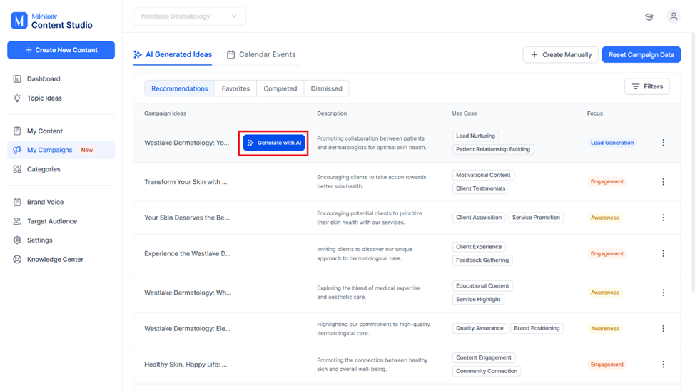The image size is (695, 391).
Task: Open Target Audience page
Action: click(x=61, y=221)
